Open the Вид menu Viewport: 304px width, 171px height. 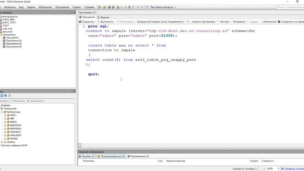(21, 7)
